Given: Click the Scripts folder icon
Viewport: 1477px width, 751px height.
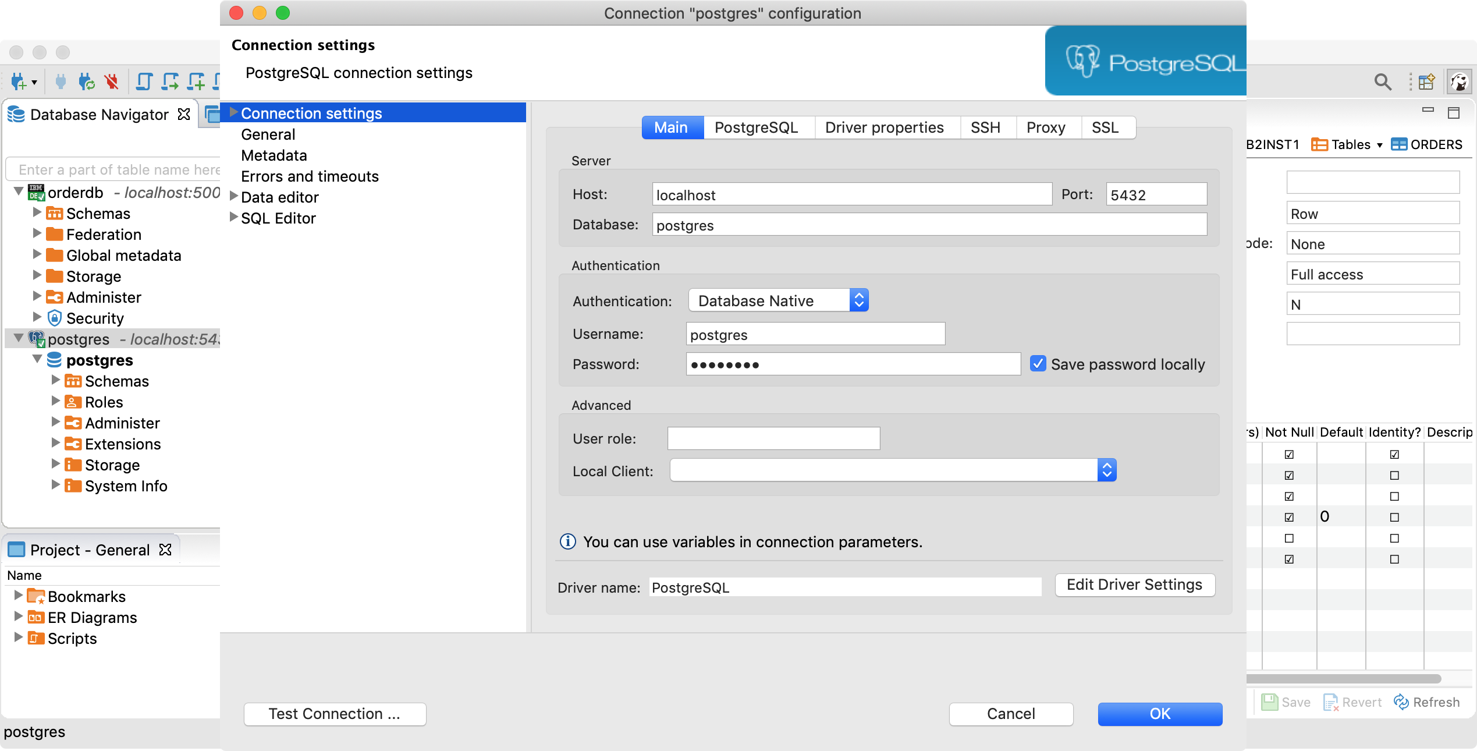Looking at the screenshot, I should click(x=36, y=639).
